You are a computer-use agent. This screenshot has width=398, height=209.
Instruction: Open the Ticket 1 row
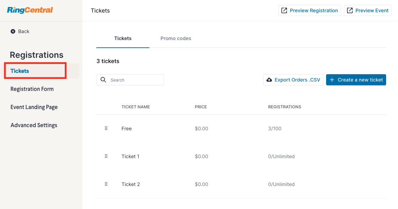pos(241,156)
